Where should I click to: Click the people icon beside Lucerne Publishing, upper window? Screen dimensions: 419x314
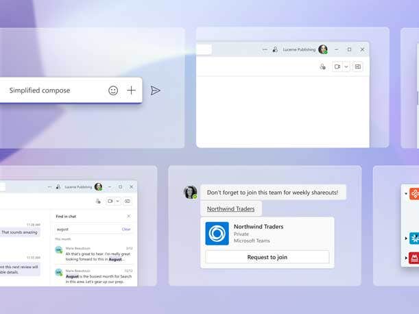coord(275,50)
